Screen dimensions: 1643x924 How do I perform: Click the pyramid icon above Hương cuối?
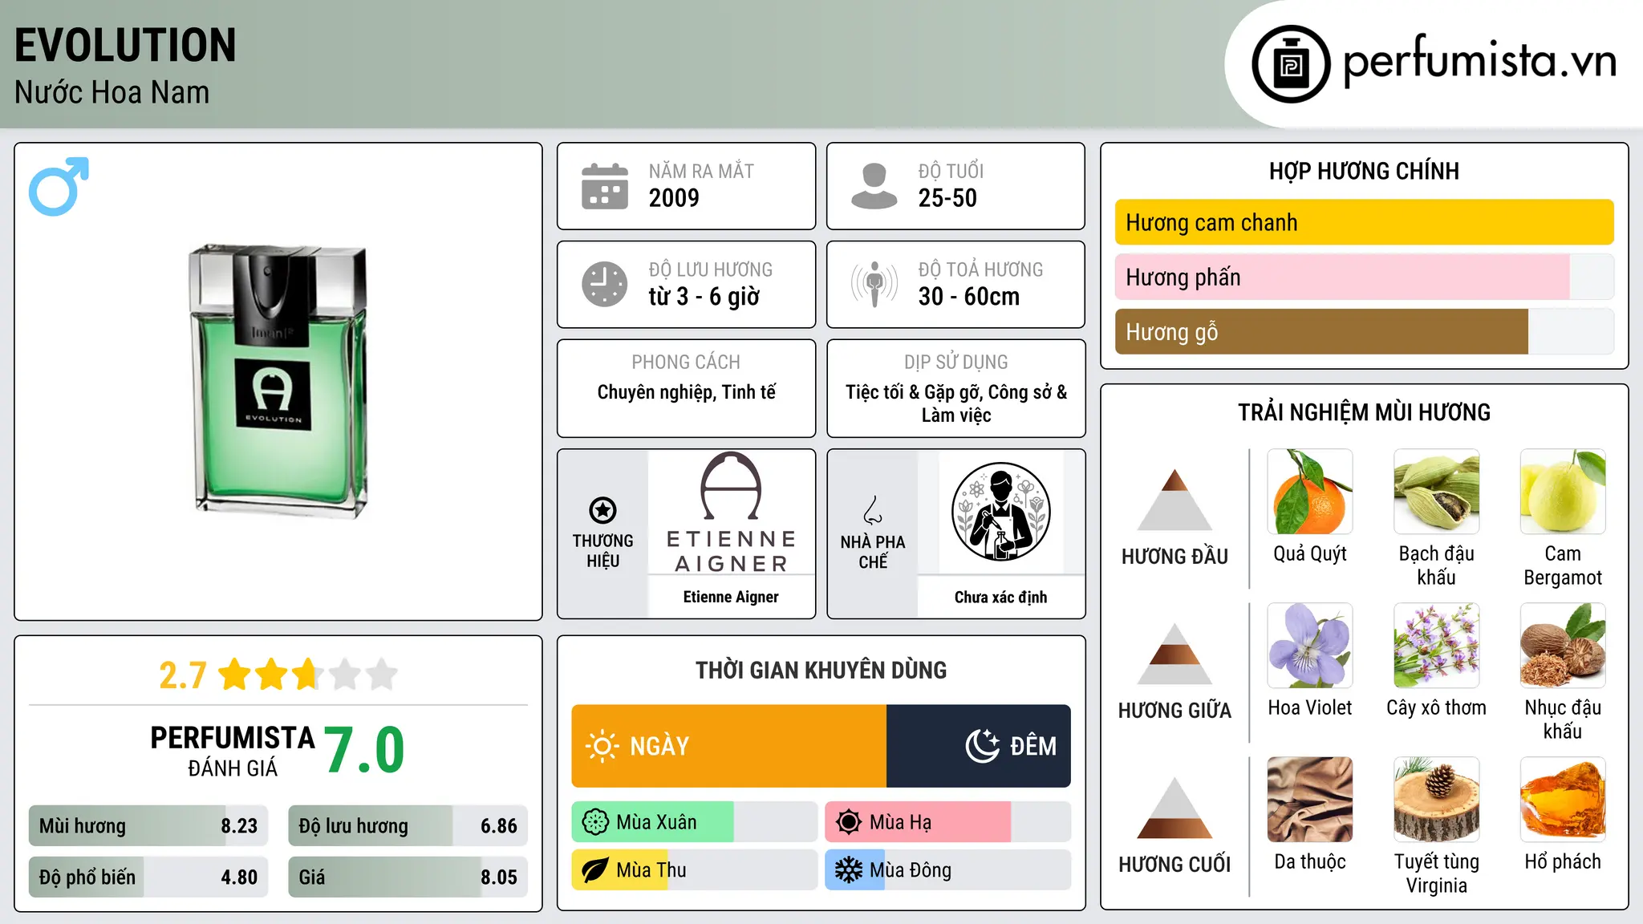click(x=1174, y=807)
